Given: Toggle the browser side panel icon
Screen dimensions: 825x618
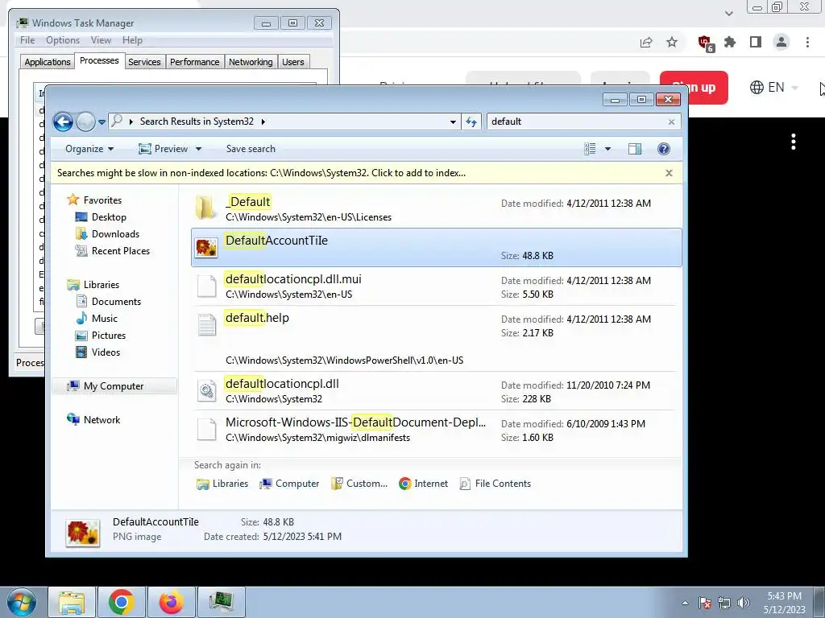Looking at the screenshot, I should (x=756, y=42).
